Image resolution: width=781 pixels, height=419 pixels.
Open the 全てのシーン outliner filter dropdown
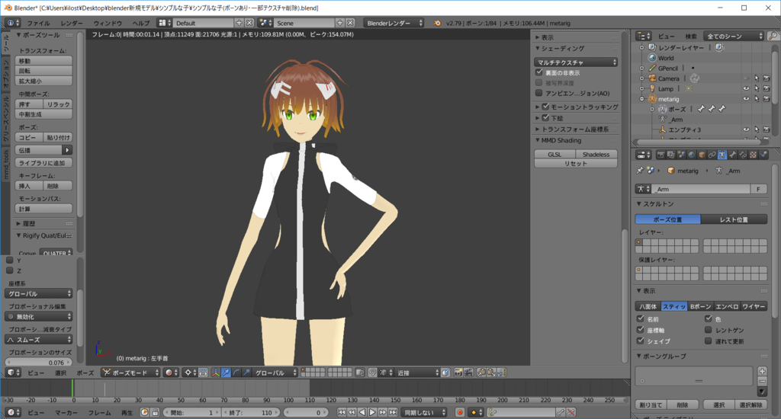[734, 36]
